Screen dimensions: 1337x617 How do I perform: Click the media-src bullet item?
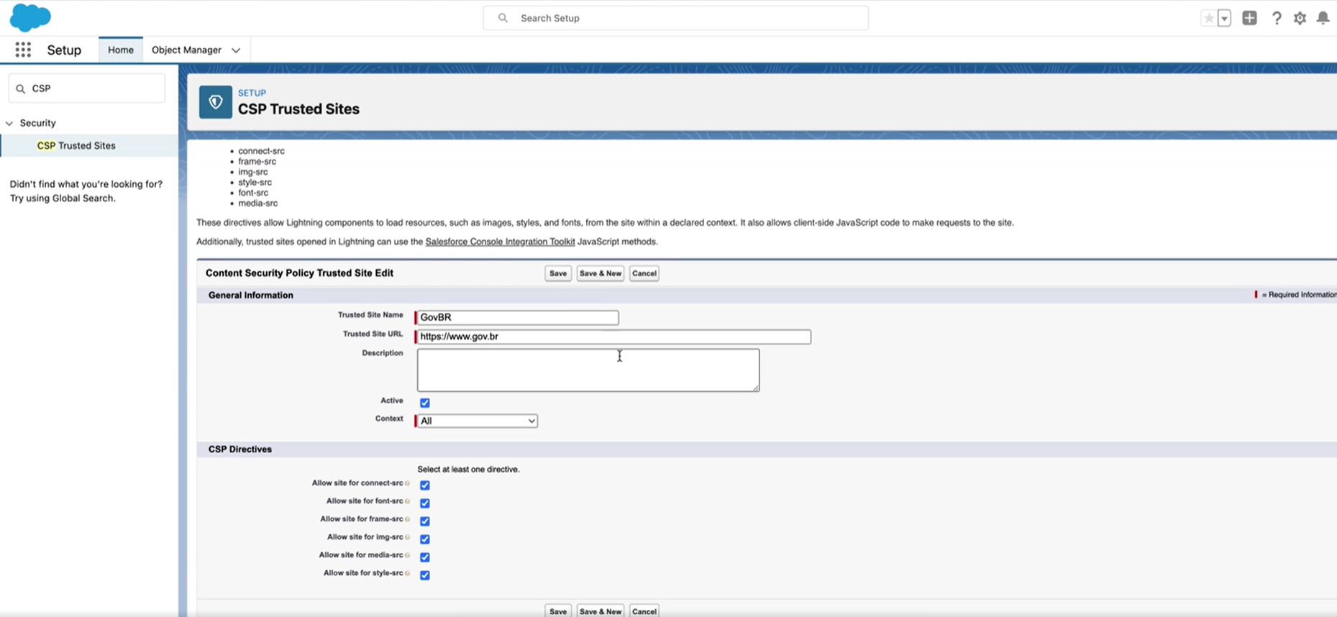tap(258, 203)
